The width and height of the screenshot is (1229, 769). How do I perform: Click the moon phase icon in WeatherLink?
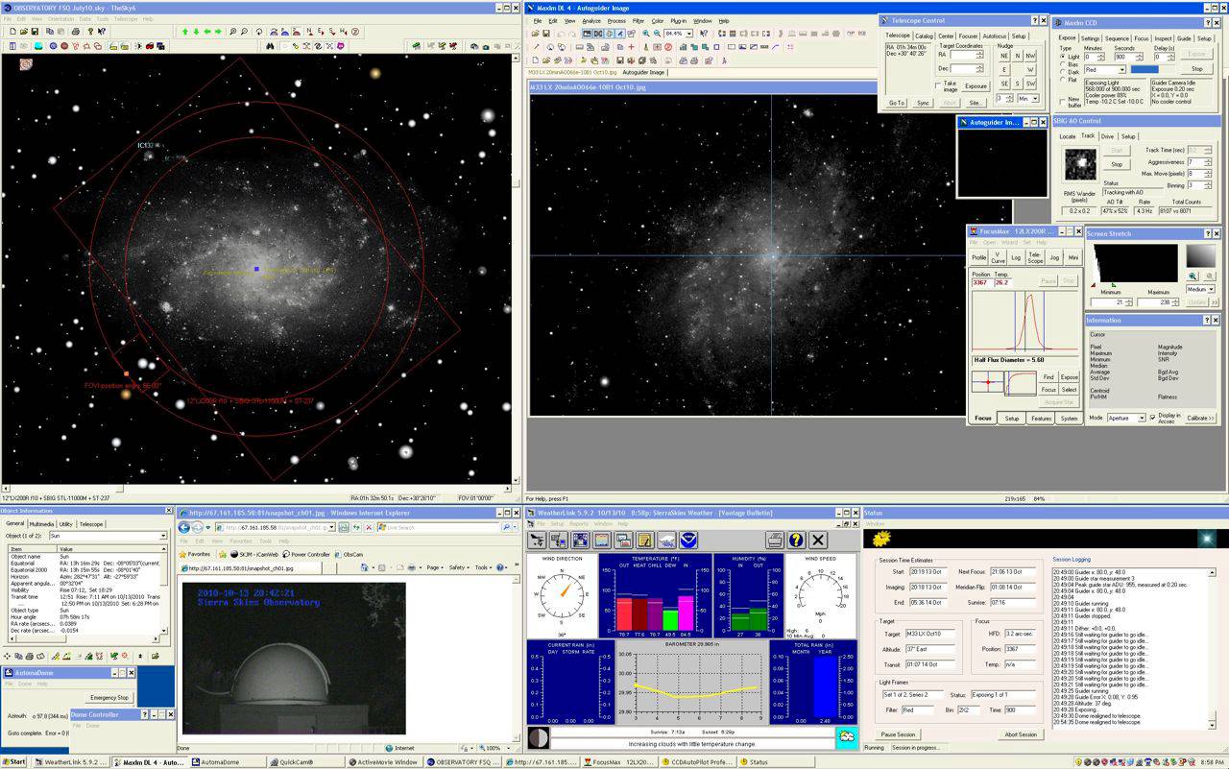pyautogui.click(x=538, y=737)
